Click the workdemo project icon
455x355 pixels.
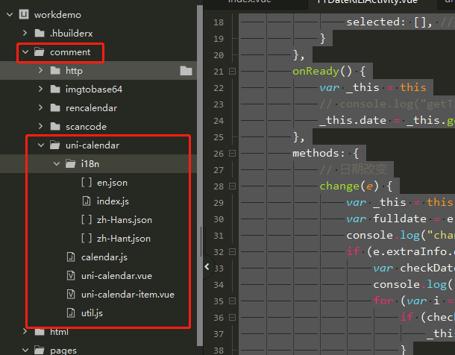tap(24, 14)
